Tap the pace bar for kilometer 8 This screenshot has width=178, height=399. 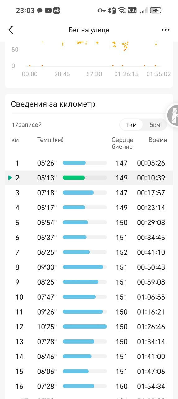(85, 267)
